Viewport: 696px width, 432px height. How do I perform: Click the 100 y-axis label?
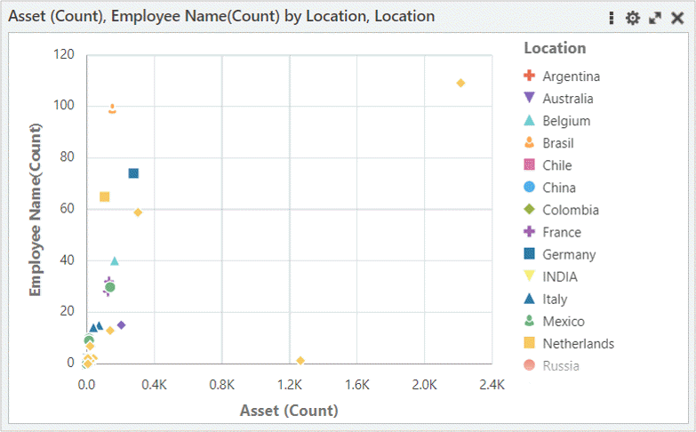(63, 105)
